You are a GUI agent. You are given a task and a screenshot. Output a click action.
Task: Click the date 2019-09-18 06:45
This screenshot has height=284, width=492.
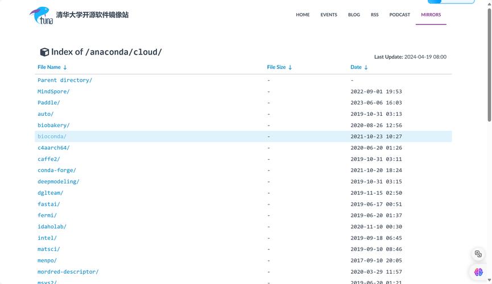click(376, 238)
